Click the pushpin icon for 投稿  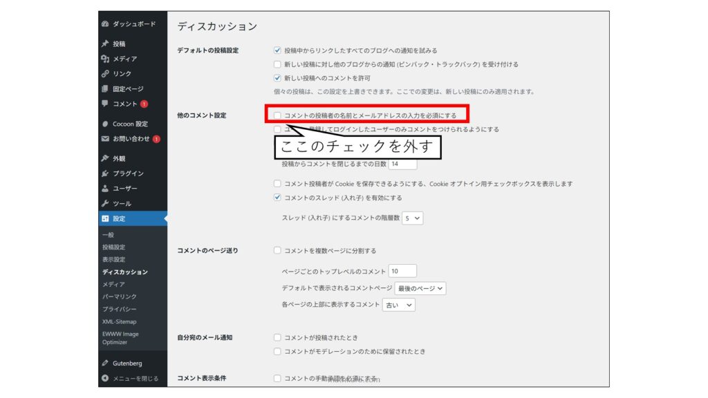point(105,44)
